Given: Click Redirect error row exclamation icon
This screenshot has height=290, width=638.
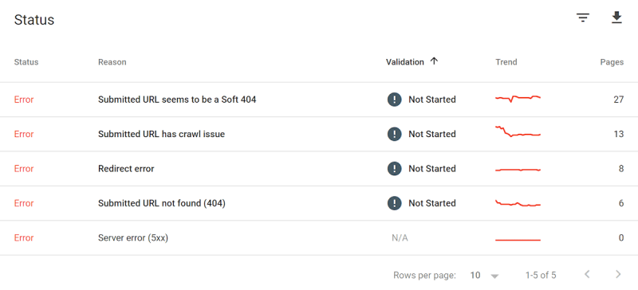Looking at the screenshot, I should tap(394, 168).
